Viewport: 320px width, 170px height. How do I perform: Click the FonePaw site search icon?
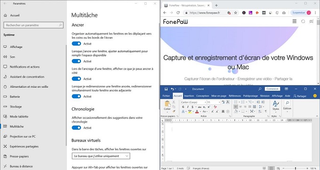303,22
